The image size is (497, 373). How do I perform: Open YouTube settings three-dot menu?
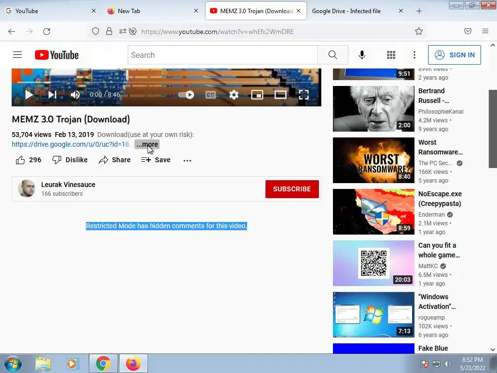pyautogui.click(x=414, y=55)
